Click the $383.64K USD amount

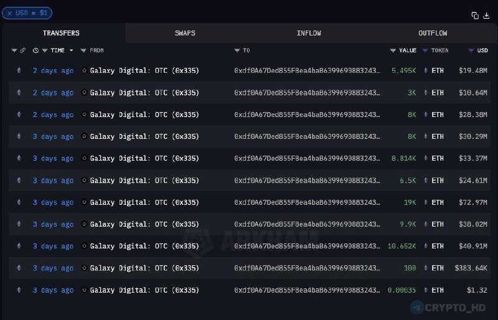coord(471,268)
